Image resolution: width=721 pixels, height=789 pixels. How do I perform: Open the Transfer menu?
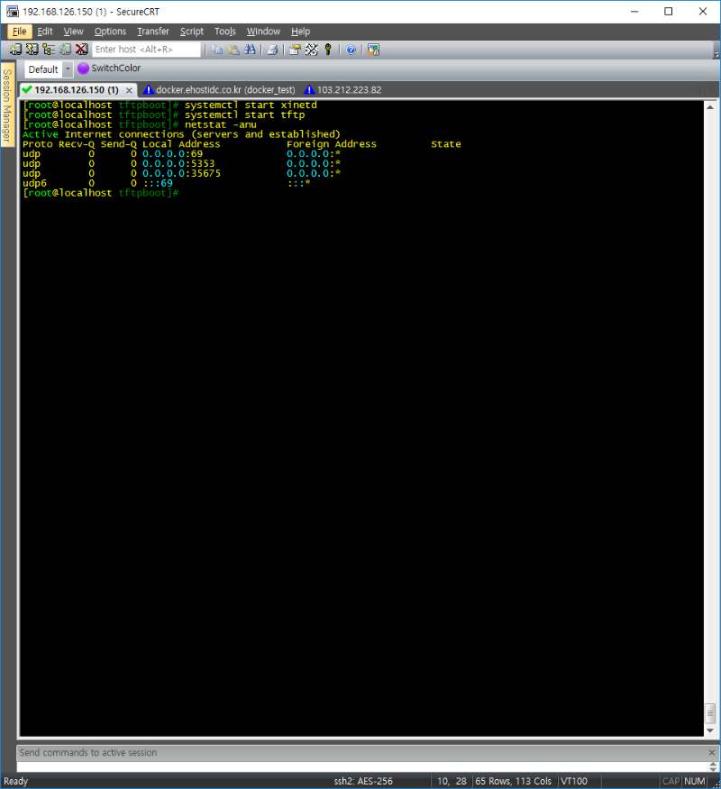pos(152,32)
